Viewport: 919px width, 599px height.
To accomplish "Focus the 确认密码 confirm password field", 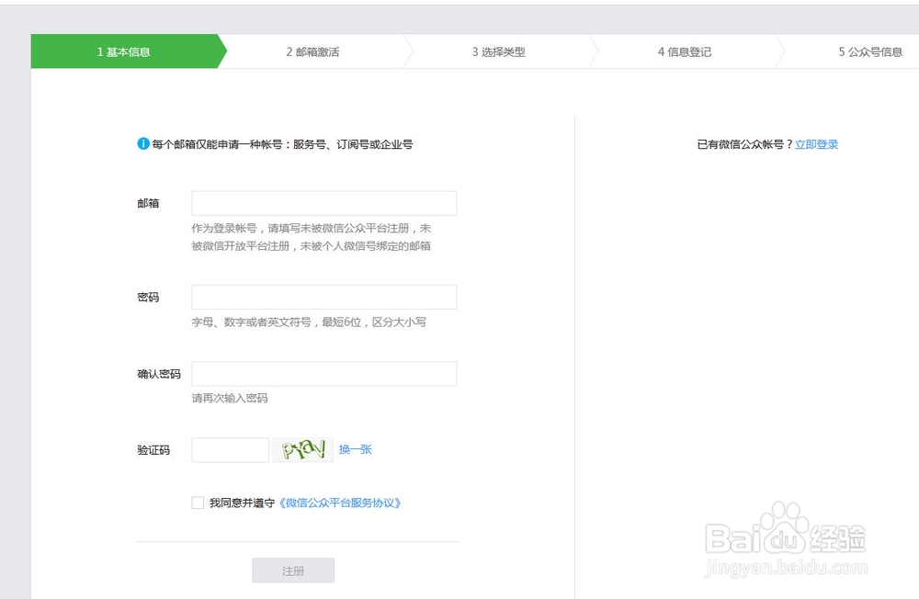I will [x=324, y=374].
